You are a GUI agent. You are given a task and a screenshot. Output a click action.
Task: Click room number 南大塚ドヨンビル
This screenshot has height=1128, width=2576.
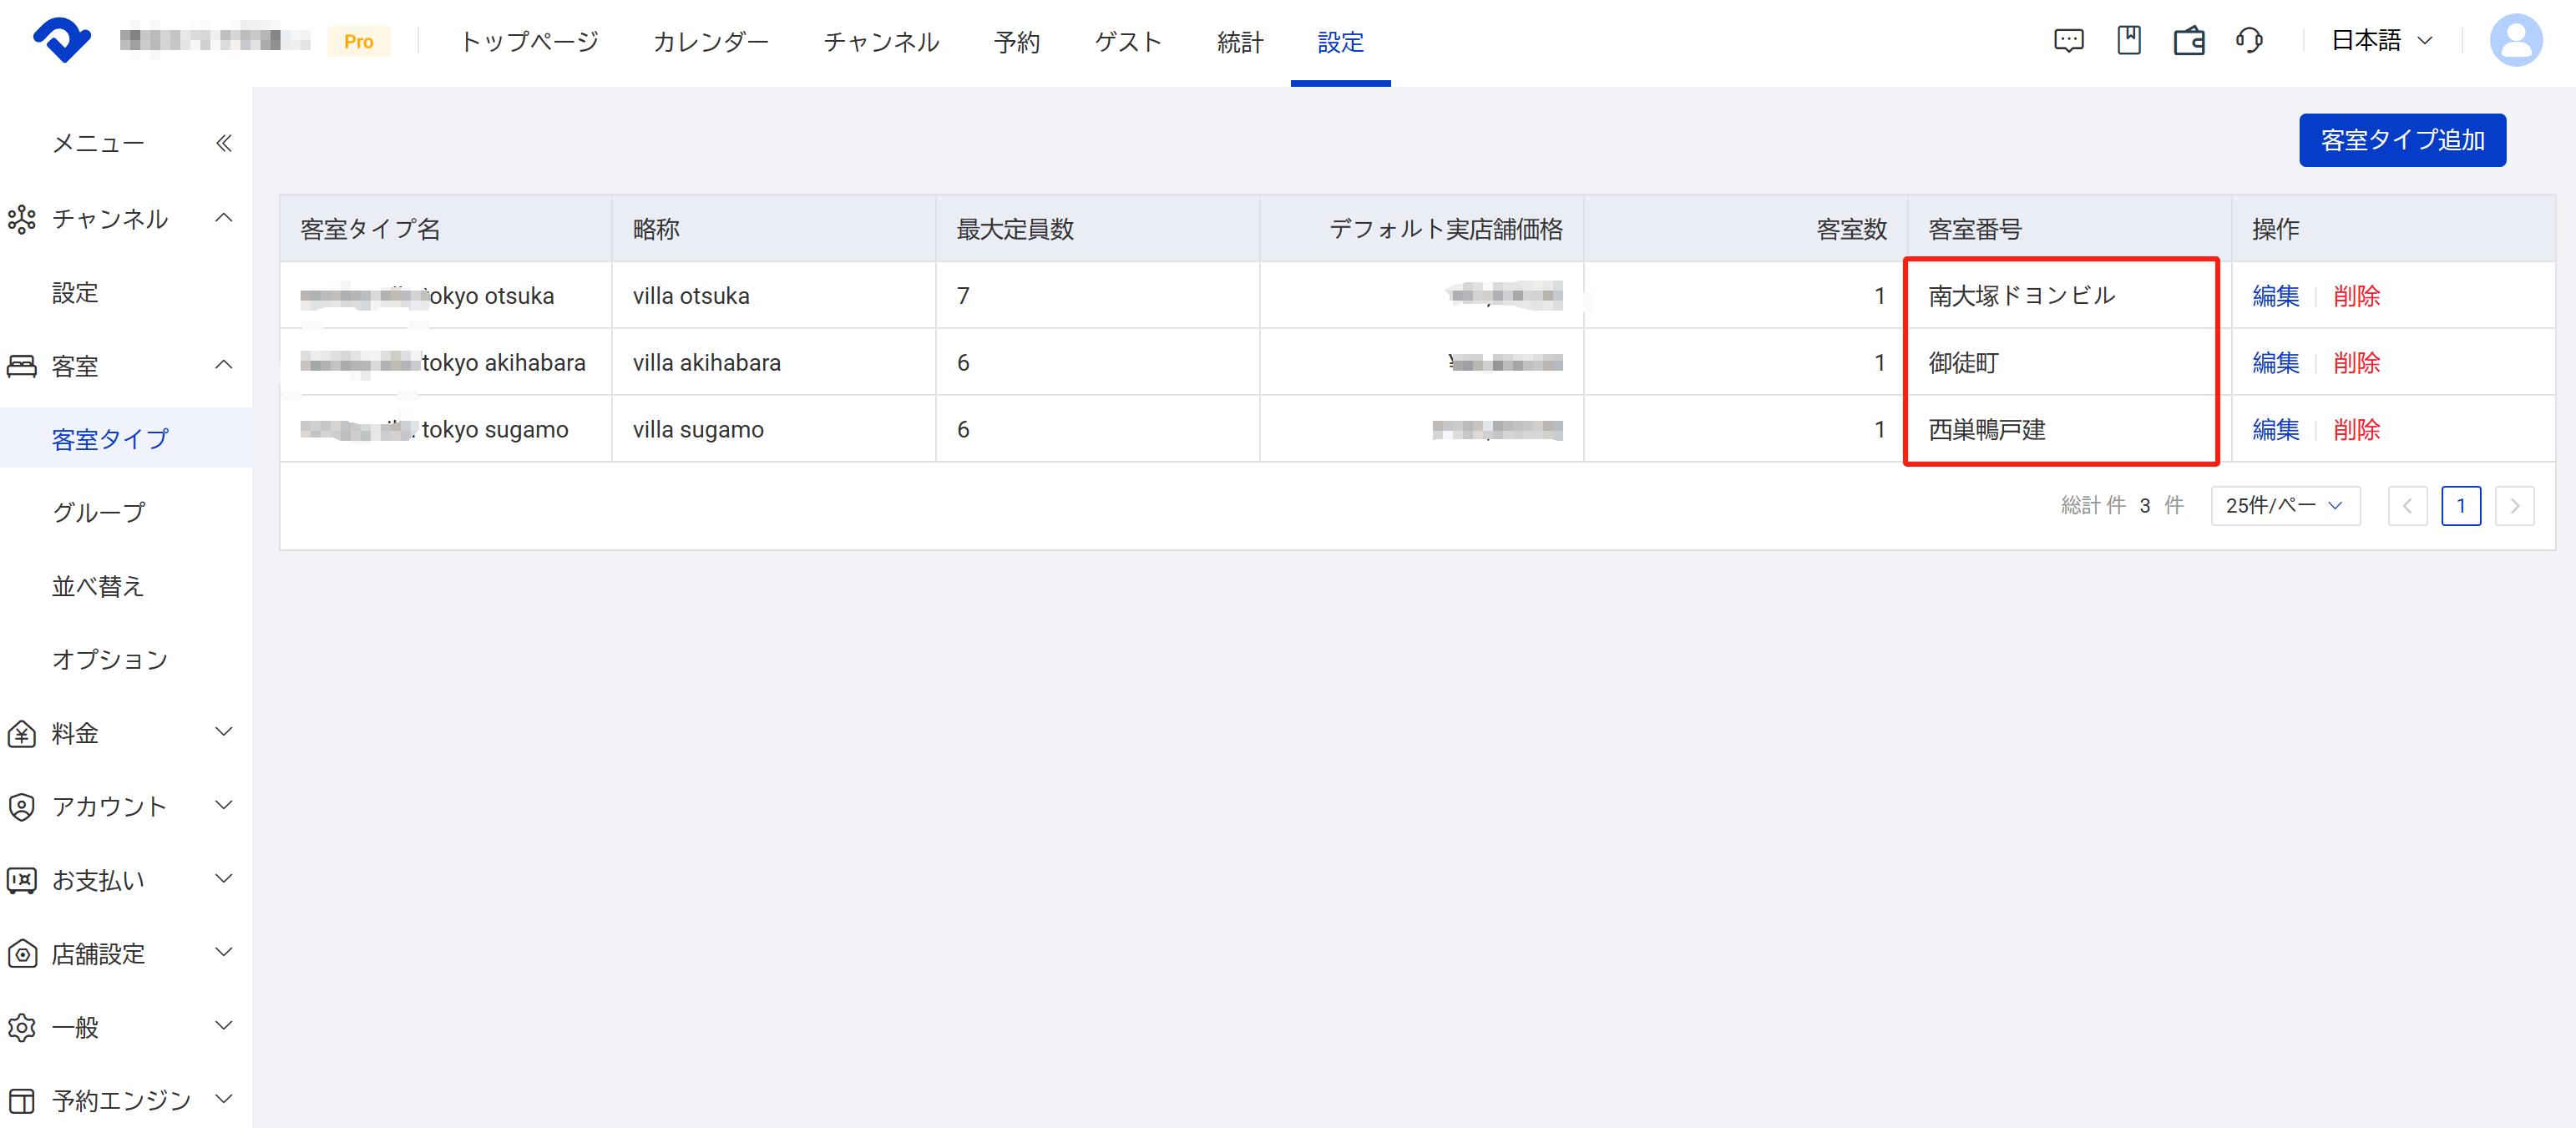pyautogui.click(x=2021, y=296)
